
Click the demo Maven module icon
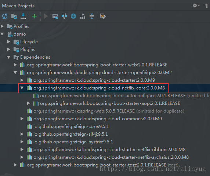(x=10, y=34)
